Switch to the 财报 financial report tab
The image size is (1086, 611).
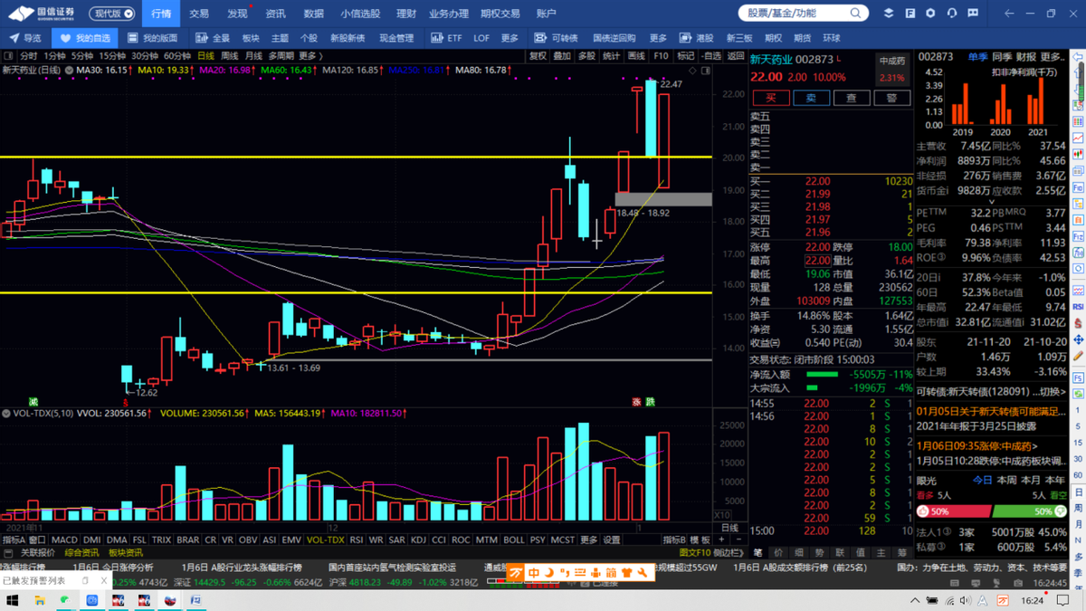click(1025, 57)
